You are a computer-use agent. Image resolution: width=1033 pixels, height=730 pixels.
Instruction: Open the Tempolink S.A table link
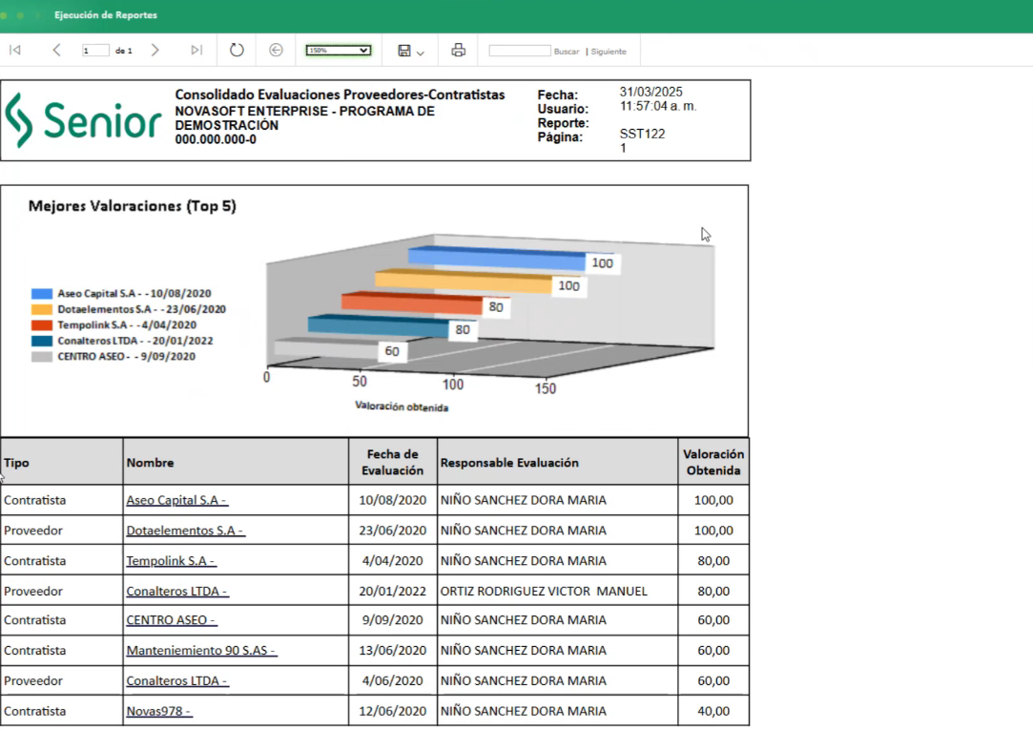coord(171,561)
